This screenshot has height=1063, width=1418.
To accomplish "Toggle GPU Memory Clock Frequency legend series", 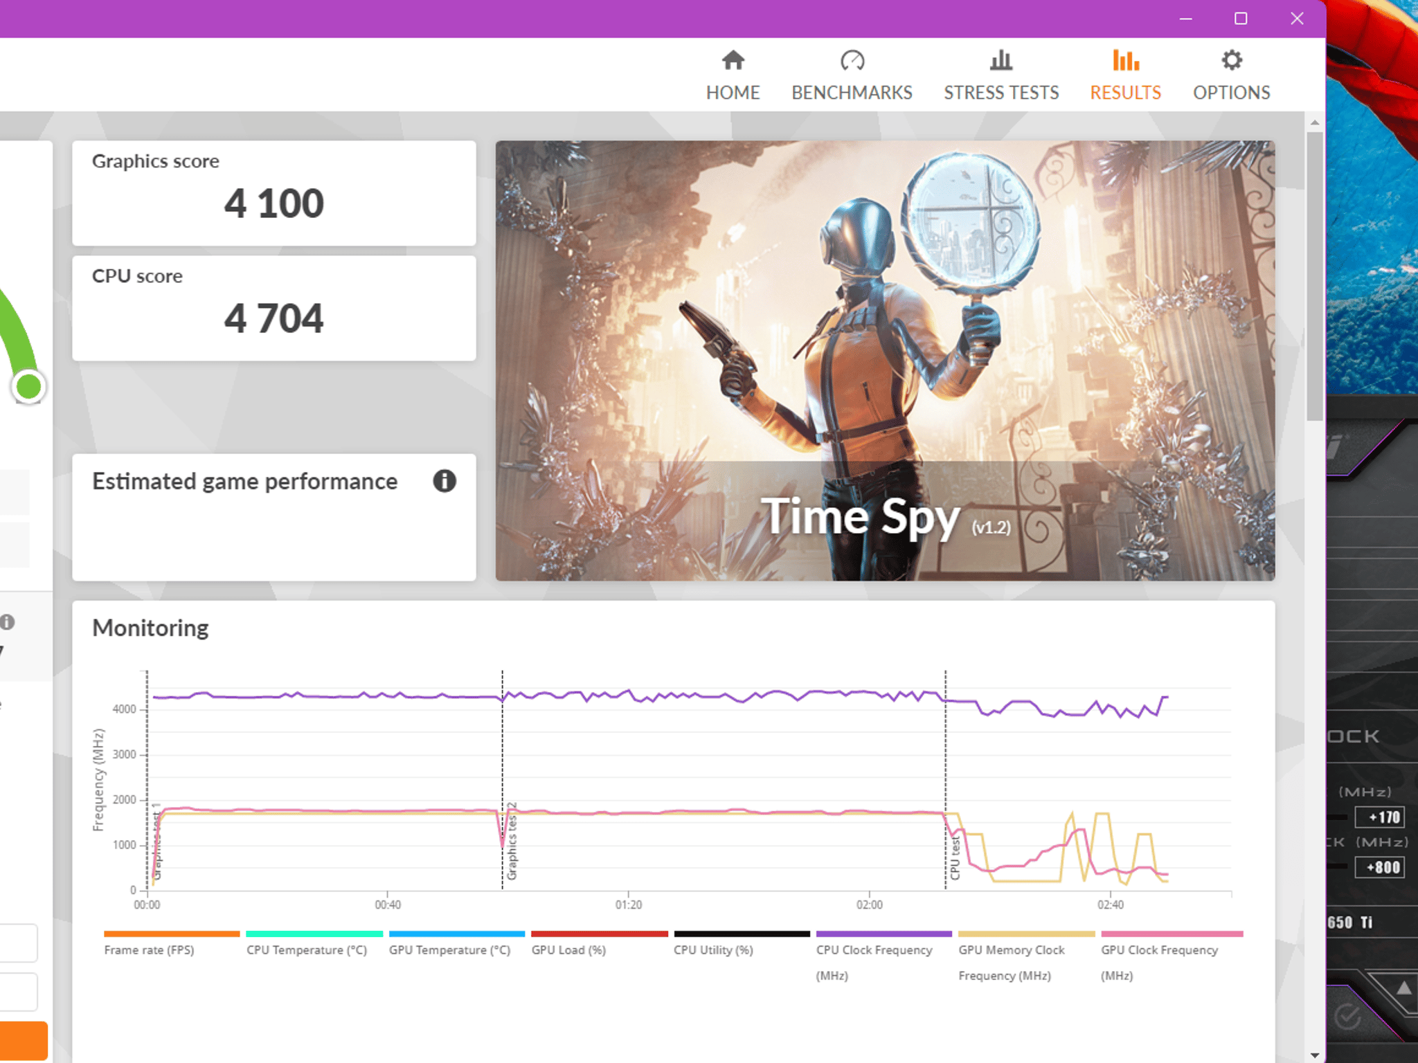I will [x=1012, y=962].
